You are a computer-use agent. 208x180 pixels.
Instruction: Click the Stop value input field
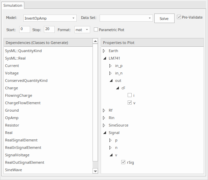(x=49, y=29)
